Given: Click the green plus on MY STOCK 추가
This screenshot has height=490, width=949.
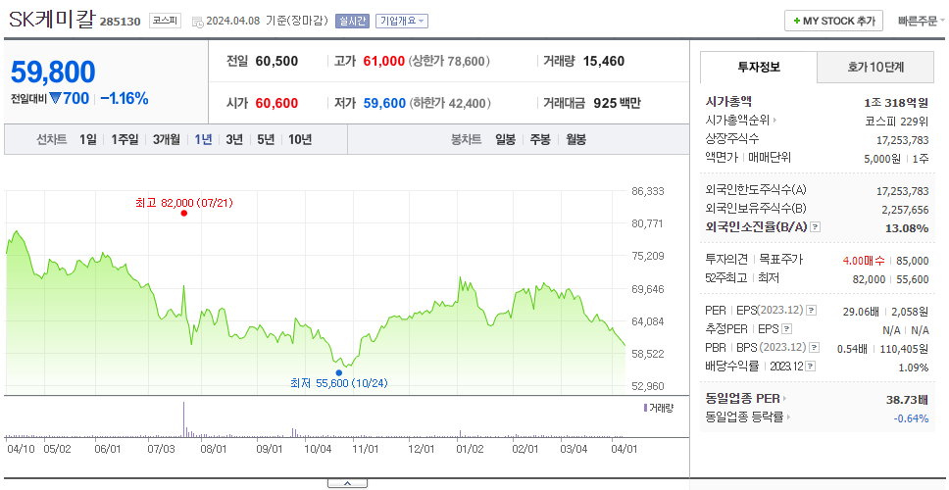Looking at the screenshot, I should tap(796, 21).
